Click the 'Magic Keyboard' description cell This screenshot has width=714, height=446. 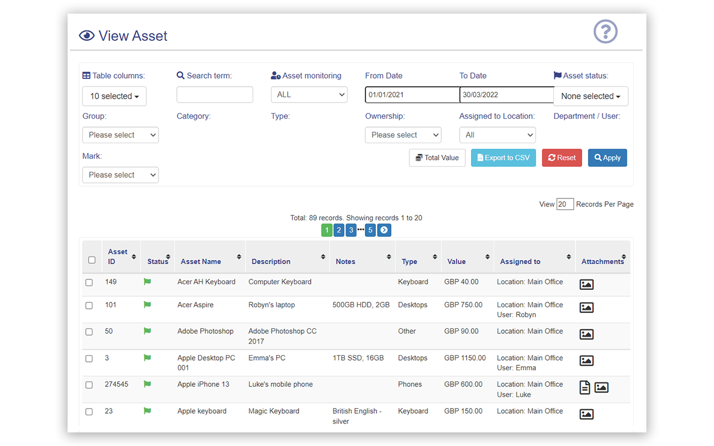274,411
